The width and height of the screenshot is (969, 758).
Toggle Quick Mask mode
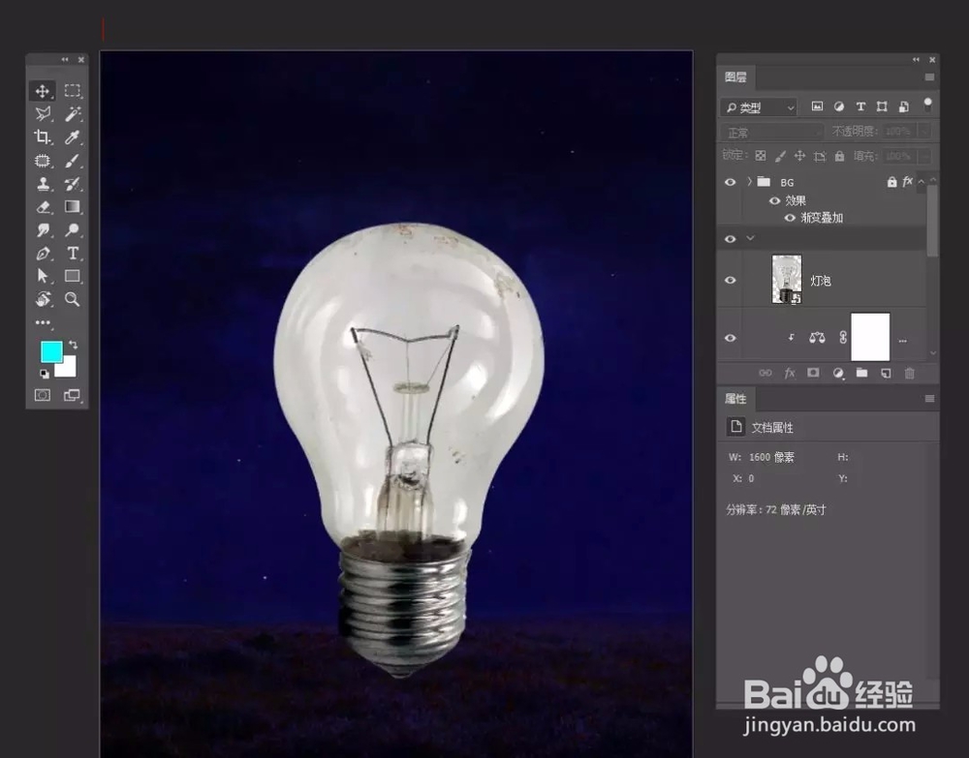42,395
